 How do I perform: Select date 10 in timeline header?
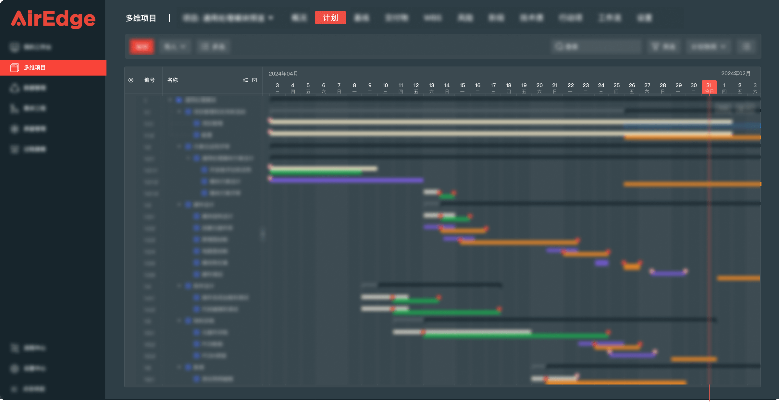point(385,88)
